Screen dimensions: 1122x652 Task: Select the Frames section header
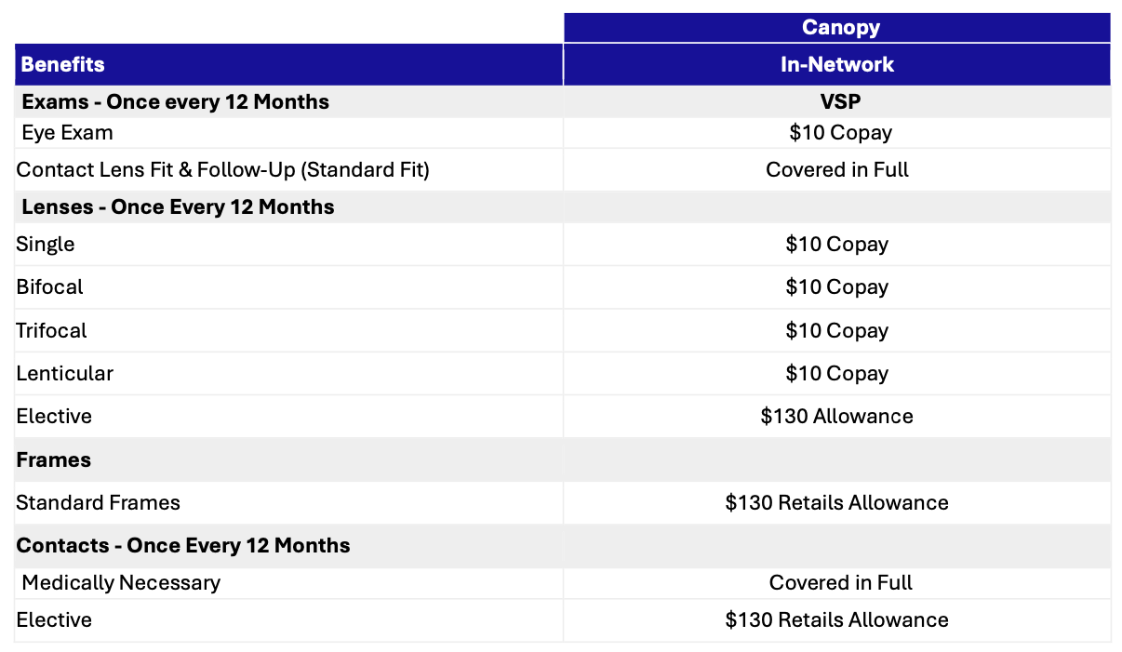tap(54, 460)
